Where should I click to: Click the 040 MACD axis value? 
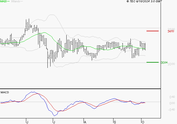coord(172,97)
